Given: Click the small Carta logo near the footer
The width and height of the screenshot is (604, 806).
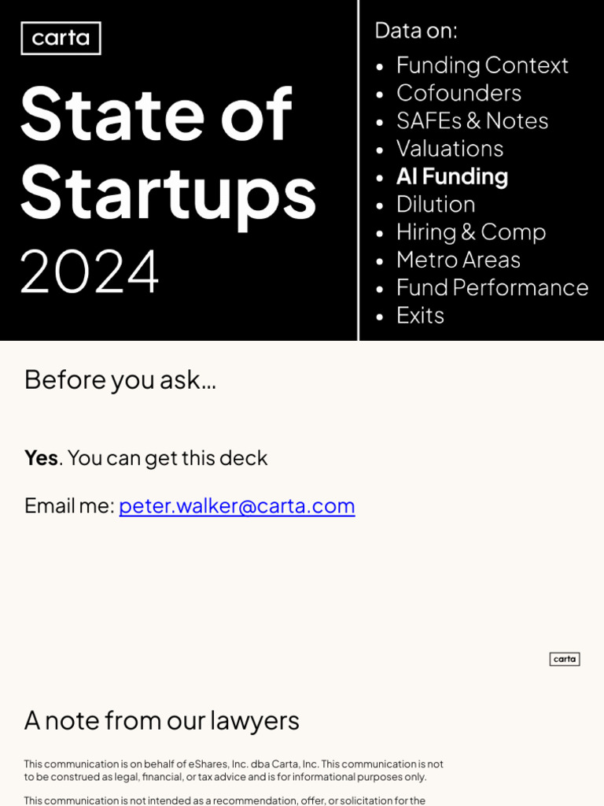Looking at the screenshot, I should click(564, 659).
